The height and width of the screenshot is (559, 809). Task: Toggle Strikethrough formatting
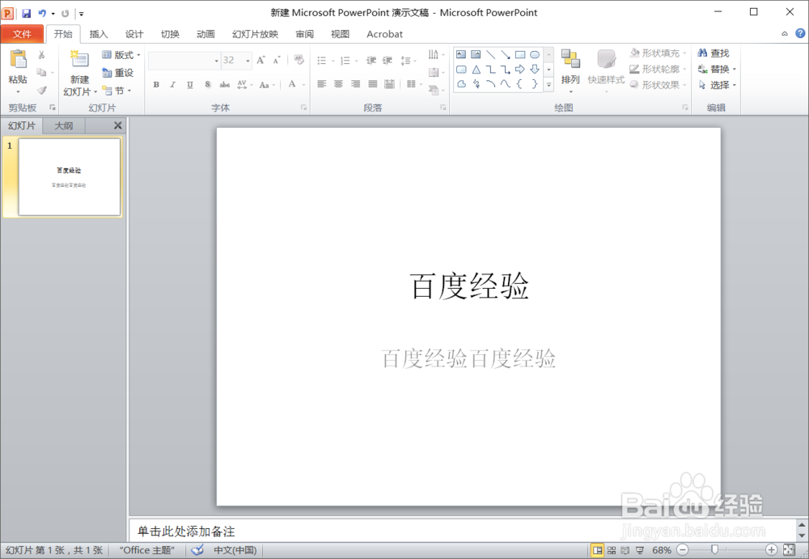click(x=224, y=85)
